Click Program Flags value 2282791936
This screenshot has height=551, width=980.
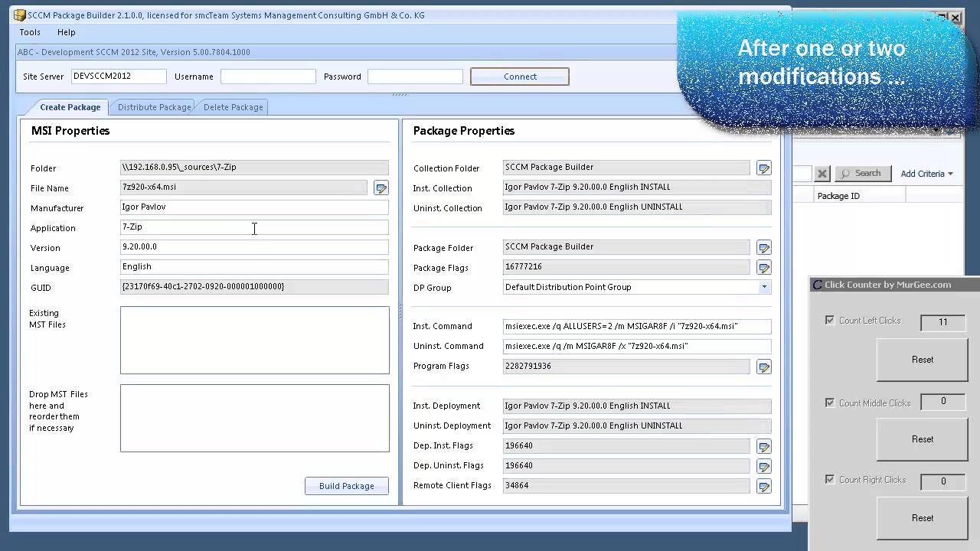pyautogui.click(x=626, y=367)
